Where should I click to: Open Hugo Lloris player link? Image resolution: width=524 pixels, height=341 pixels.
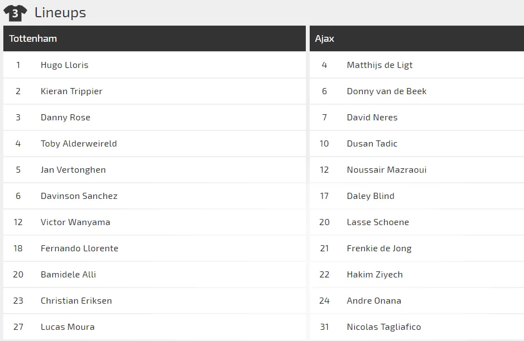[64, 65]
